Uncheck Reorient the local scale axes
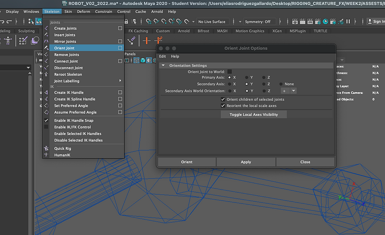This screenshot has height=235, width=385. 223,106
